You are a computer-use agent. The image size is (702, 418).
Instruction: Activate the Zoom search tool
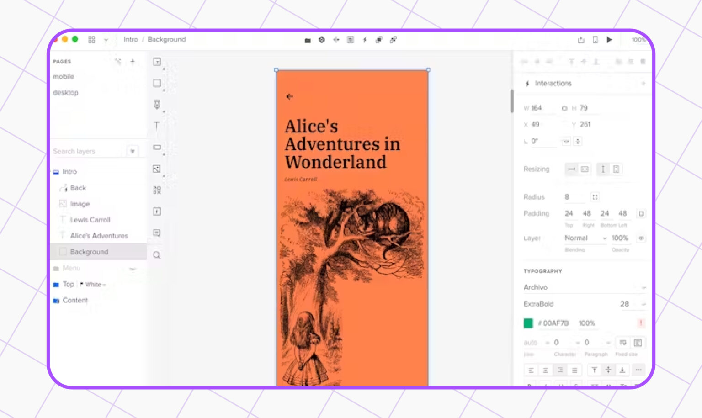pyautogui.click(x=156, y=255)
